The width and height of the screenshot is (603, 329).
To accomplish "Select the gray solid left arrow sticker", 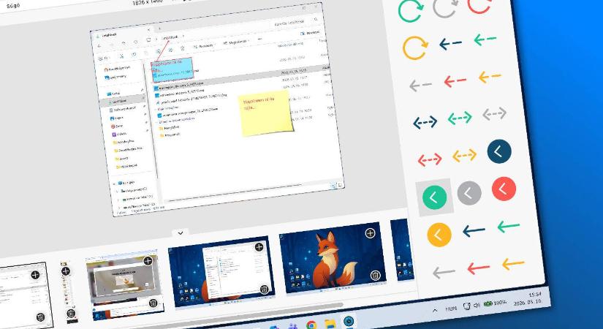I will [444, 273].
